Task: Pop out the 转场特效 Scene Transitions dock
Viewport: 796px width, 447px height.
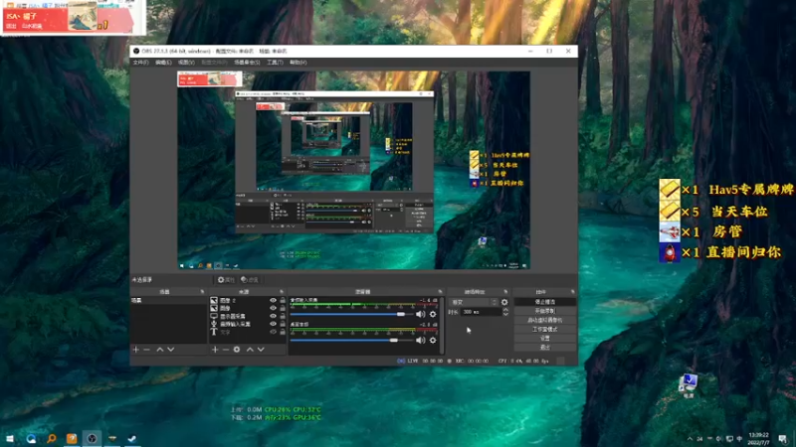Action: [x=505, y=292]
